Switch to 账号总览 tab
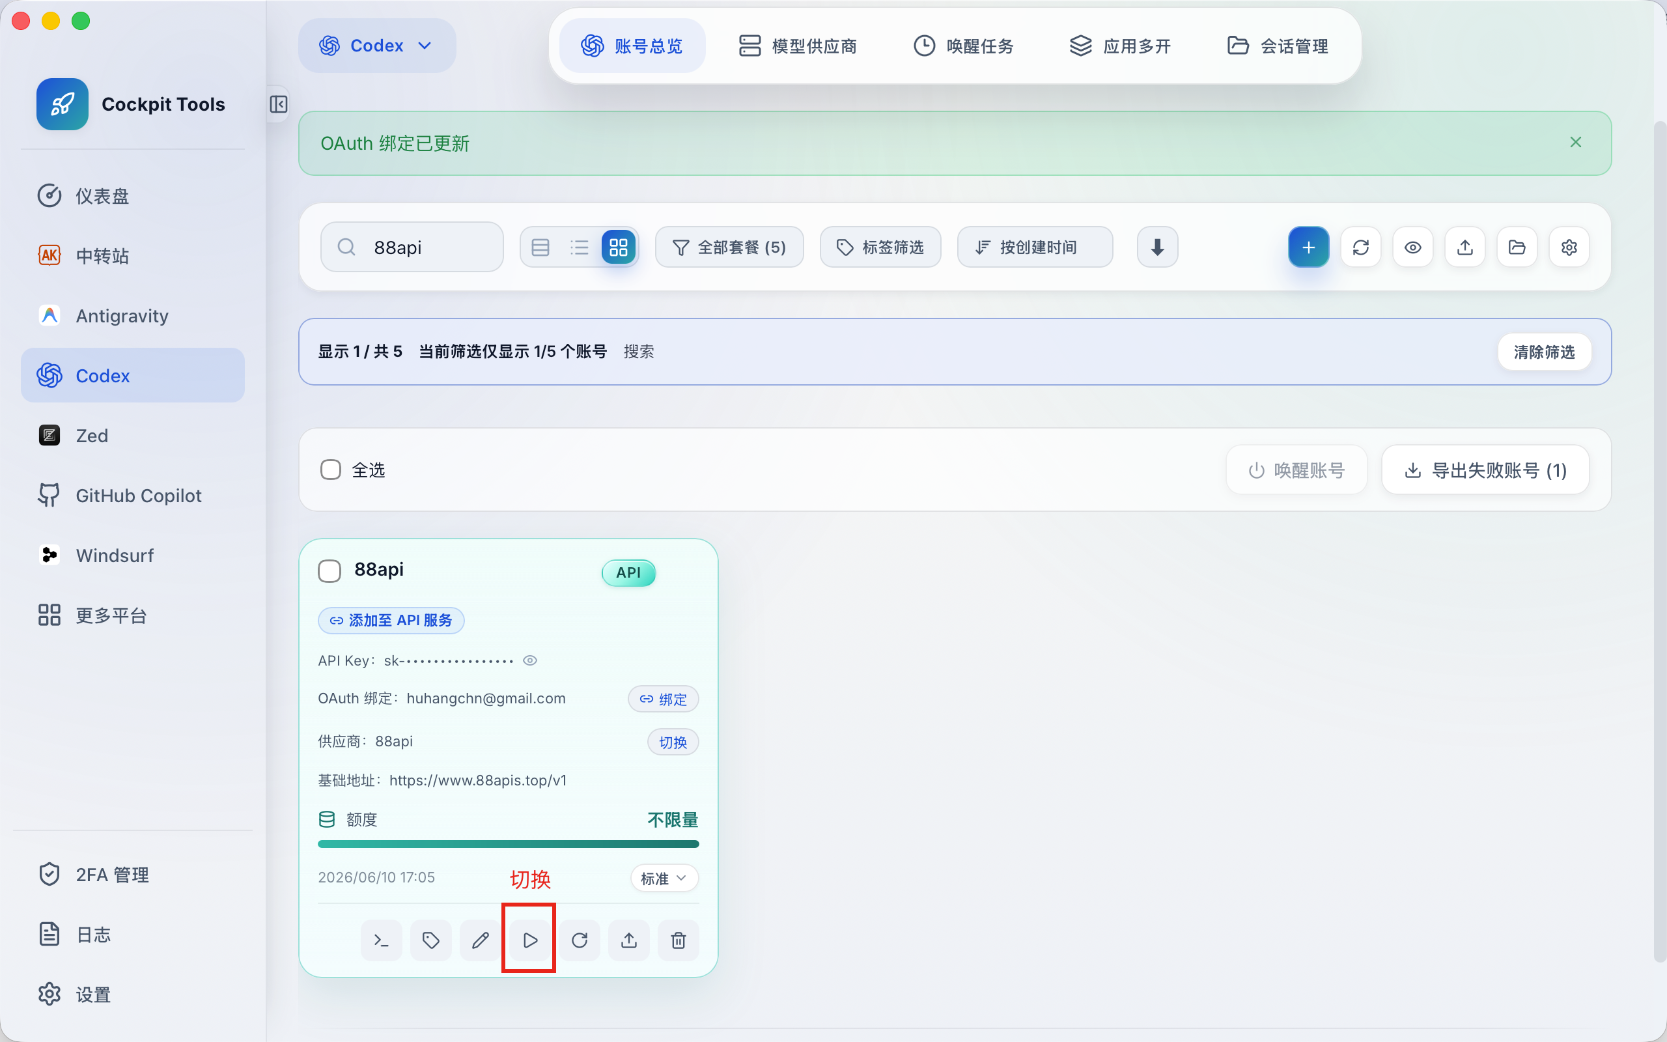This screenshot has width=1667, height=1042. (x=632, y=46)
